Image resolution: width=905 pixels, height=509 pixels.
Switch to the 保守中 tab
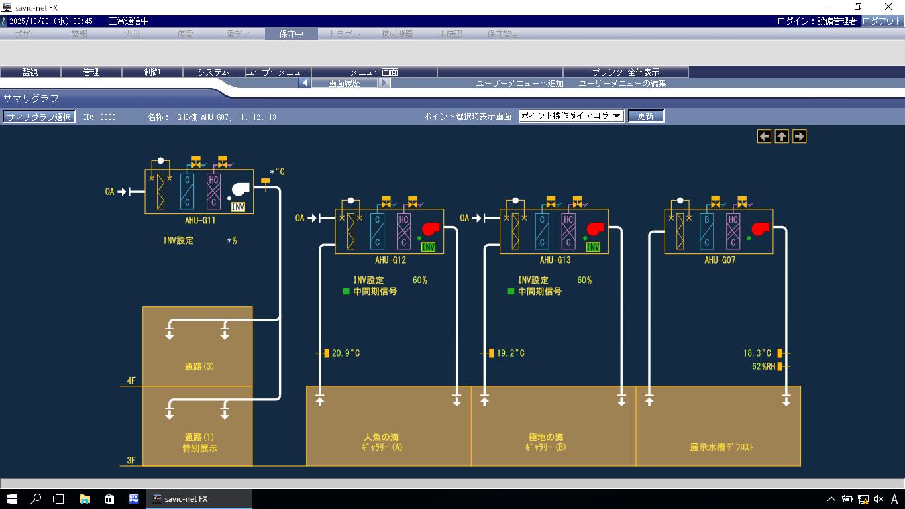291,34
